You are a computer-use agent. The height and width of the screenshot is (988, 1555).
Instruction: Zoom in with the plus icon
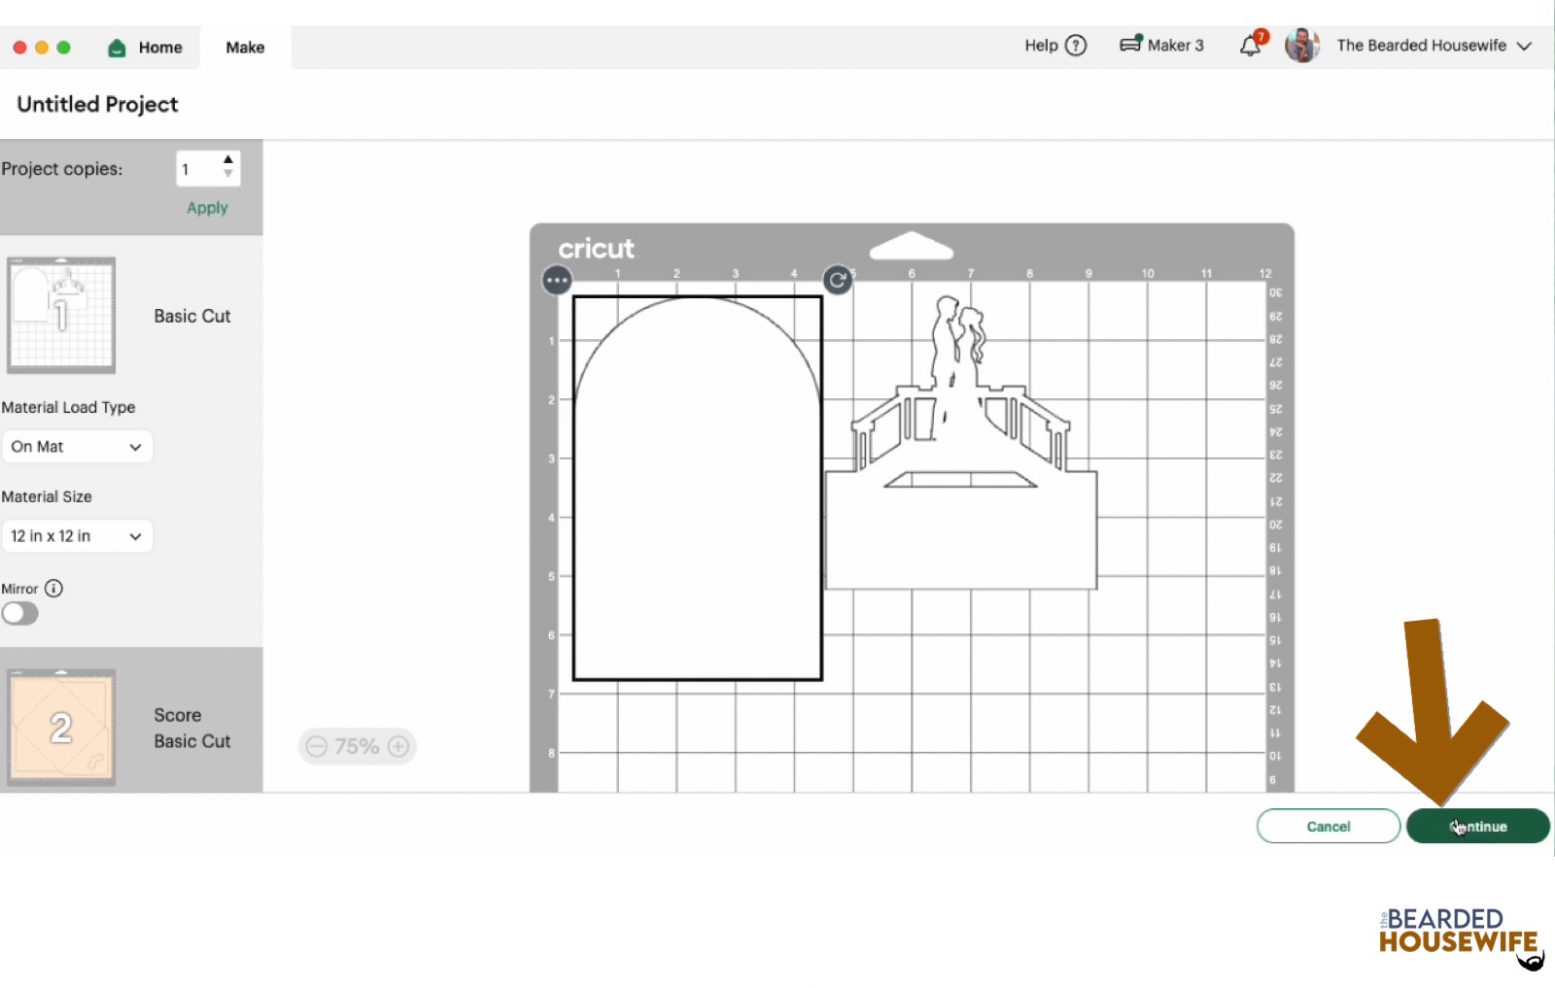pos(398,746)
